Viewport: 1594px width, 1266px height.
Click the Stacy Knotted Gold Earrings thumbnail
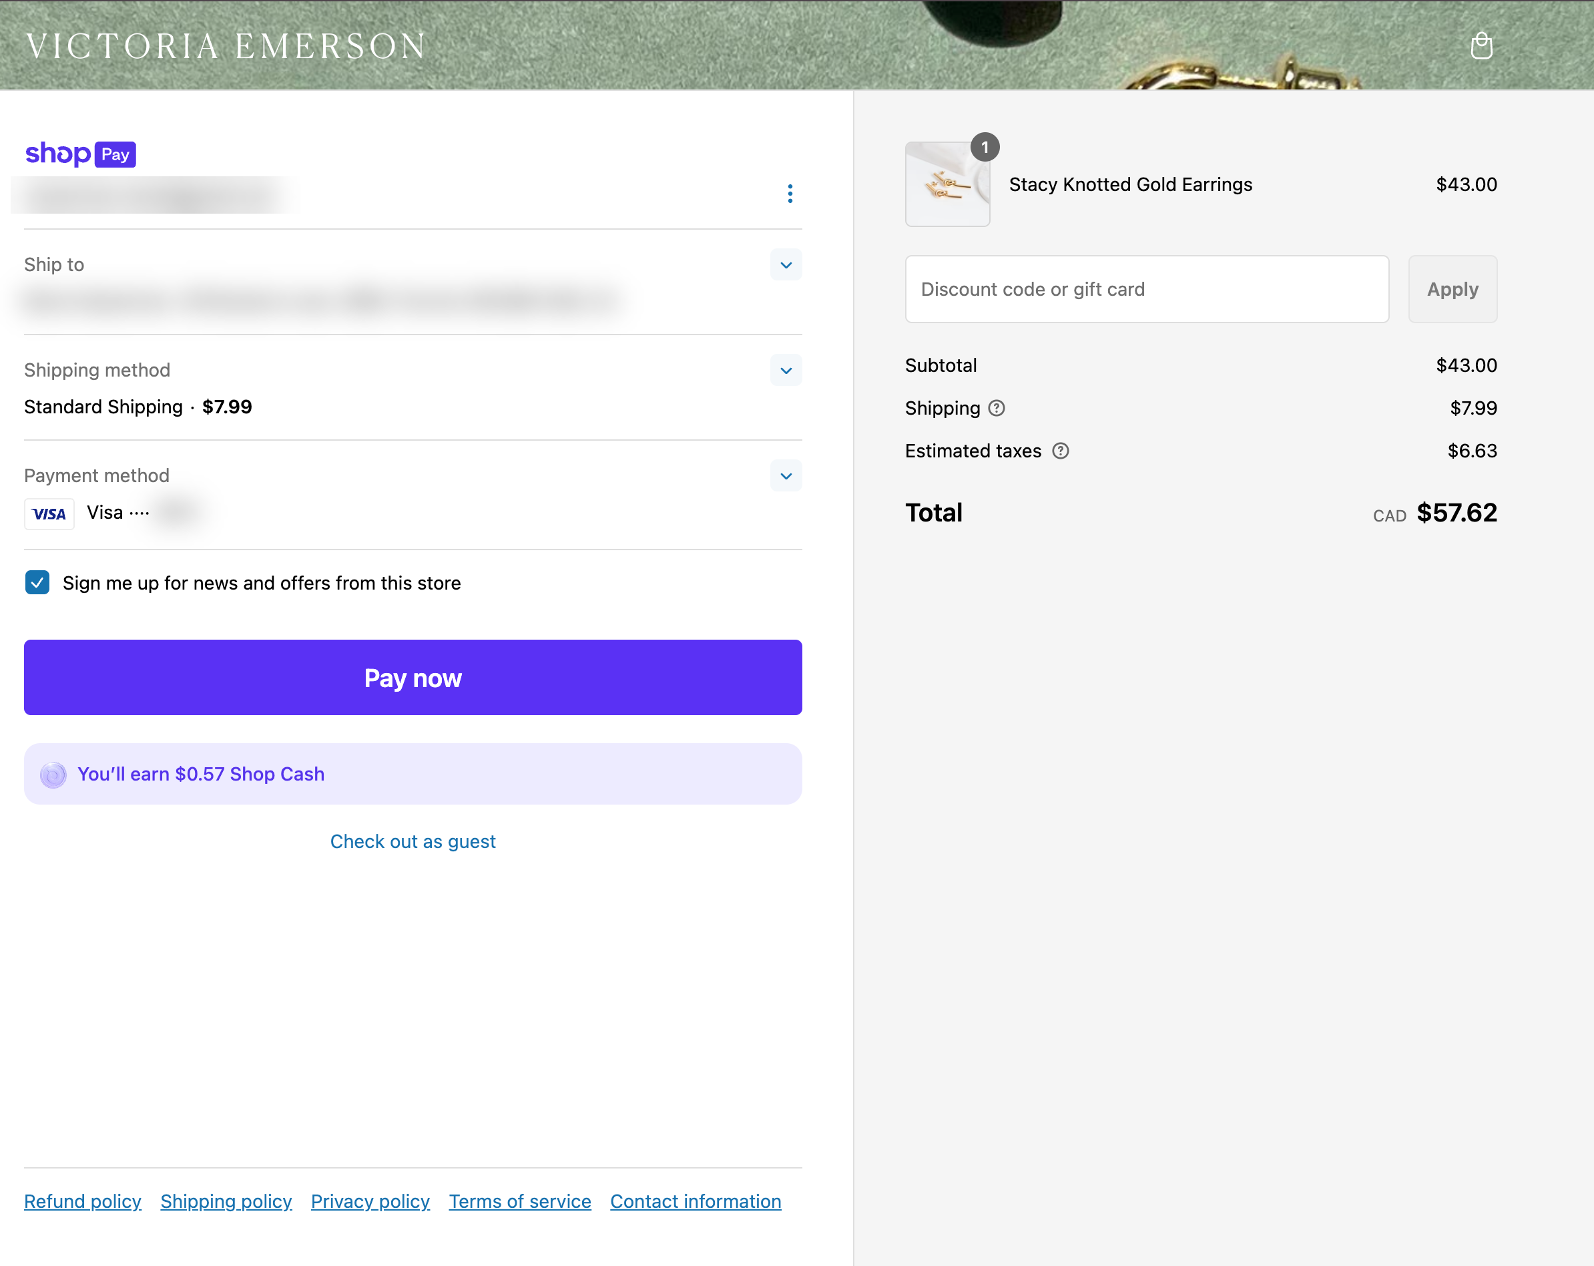click(947, 184)
